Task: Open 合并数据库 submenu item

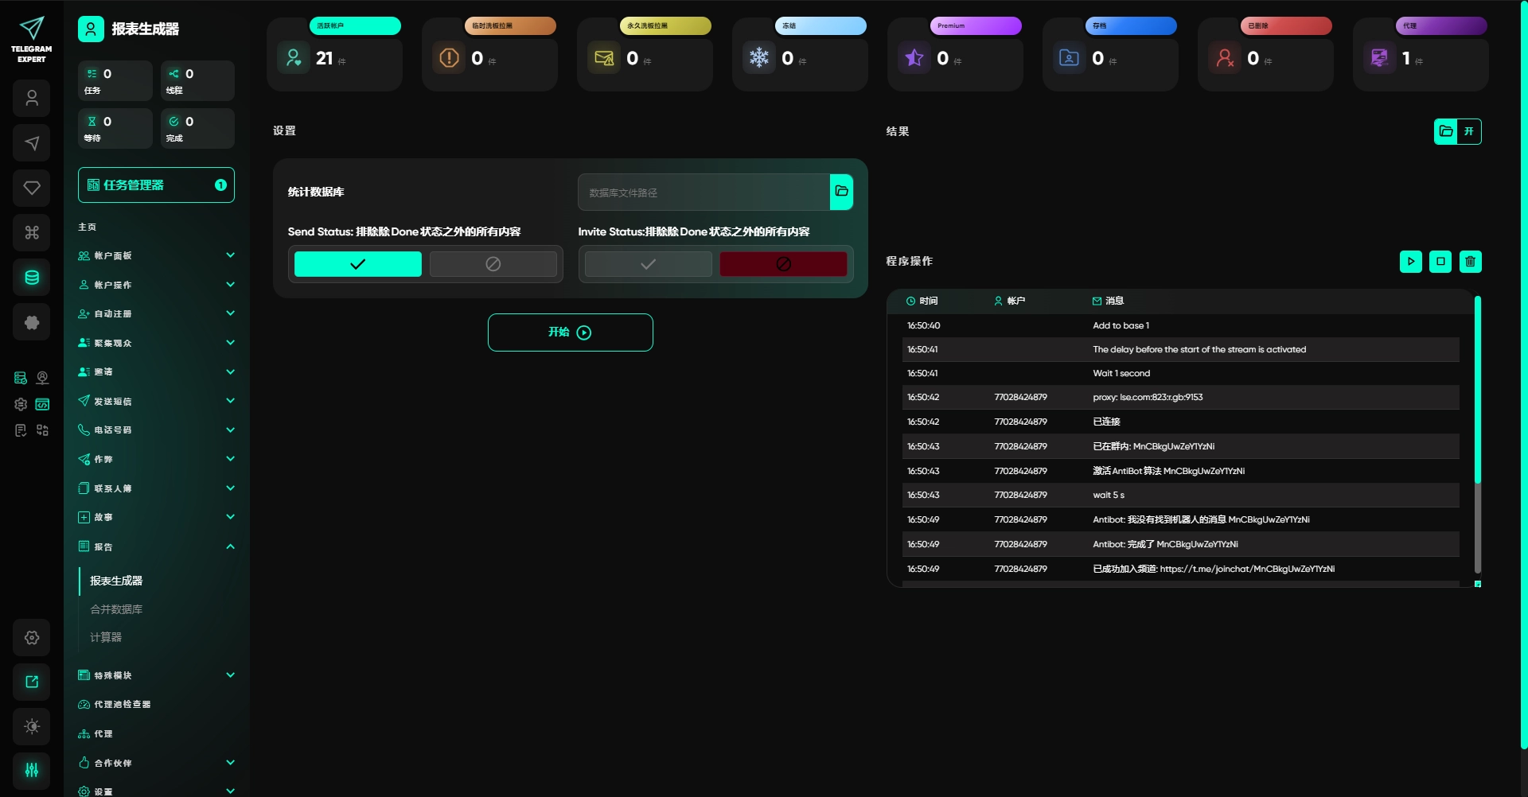Action: (116, 609)
